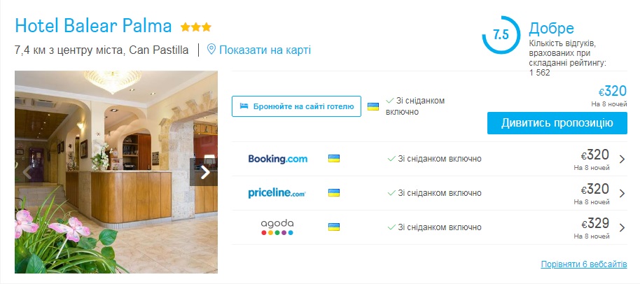The height and width of the screenshot is (284, 640).
Task: Click the agoda logo
Action: pos(277,227)
